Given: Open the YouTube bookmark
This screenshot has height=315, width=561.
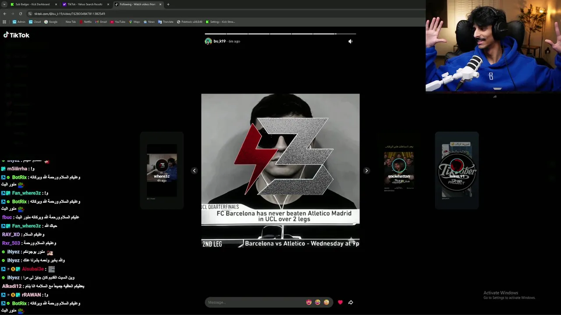Looking at the screenshot, I should [x=118, y=22].
